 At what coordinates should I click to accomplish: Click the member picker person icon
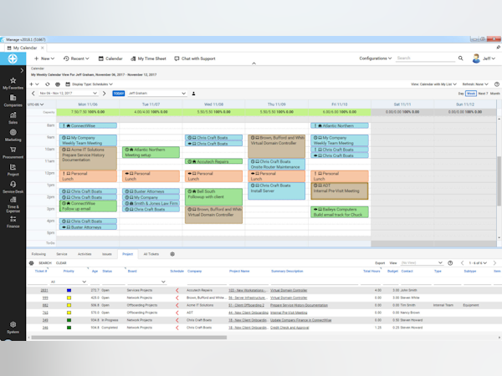(x=193, y=94)
